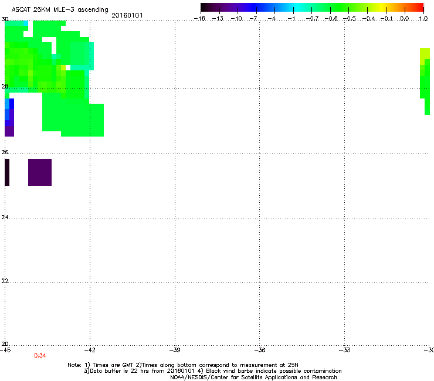Click the color bar at the -16 tick
434x381 pixels.
pyautogui.click(x=201, y=8)
